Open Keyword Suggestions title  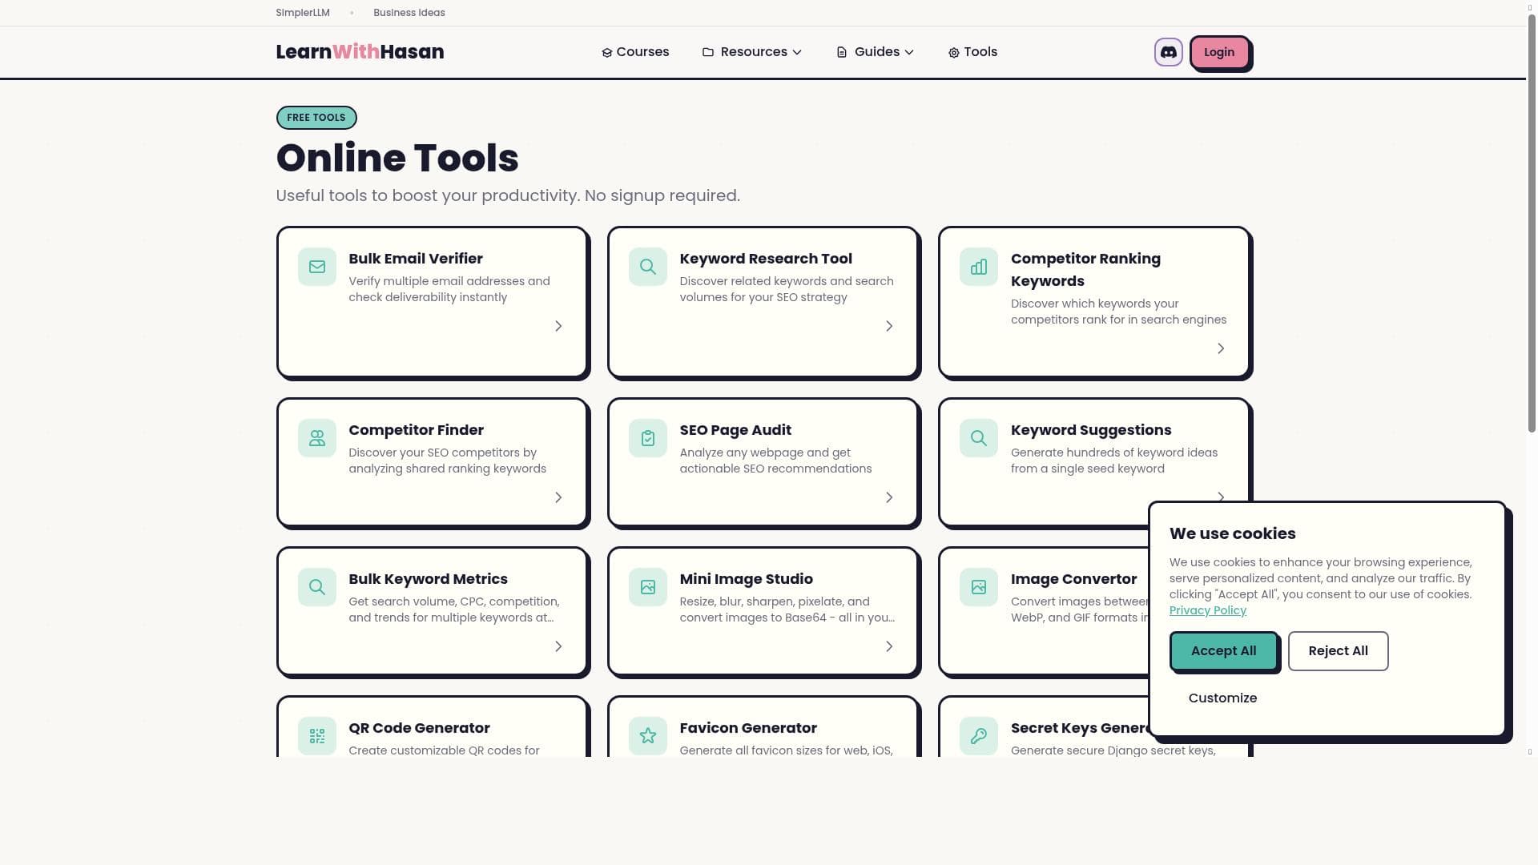[x=1091, y=430]
